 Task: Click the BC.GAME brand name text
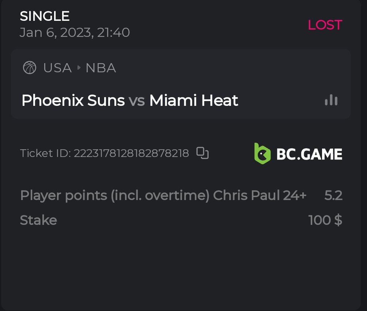pyautogui.click(x=309, y=154)
